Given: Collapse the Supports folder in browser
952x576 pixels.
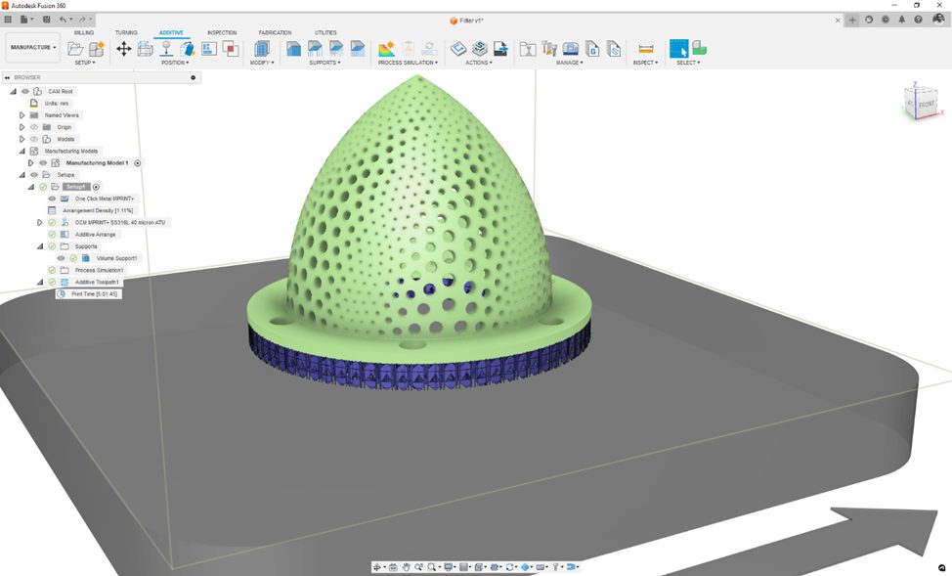Looking at the screenshot, I should tap(40, 246).
